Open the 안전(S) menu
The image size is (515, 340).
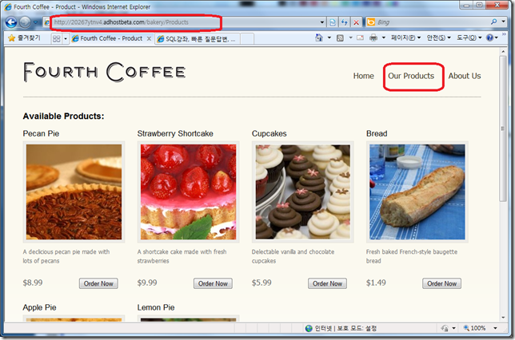pos(438,38)
